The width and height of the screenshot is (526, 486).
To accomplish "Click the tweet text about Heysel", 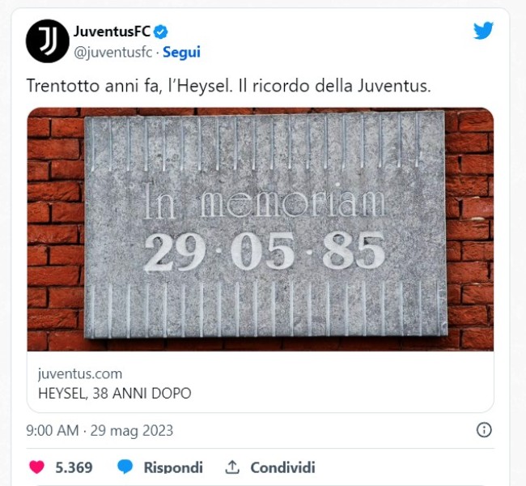I will (x=228, y=86).
